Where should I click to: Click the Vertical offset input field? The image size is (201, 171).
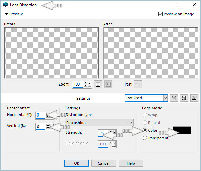(x=41, y=127)
